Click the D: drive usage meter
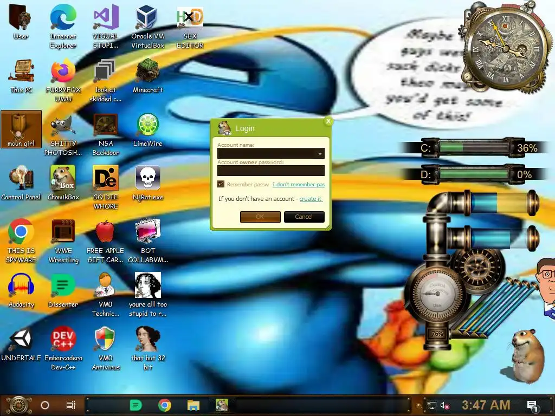Screen dimensions: 555x416 pyautogui.click(x=474, y=174)
